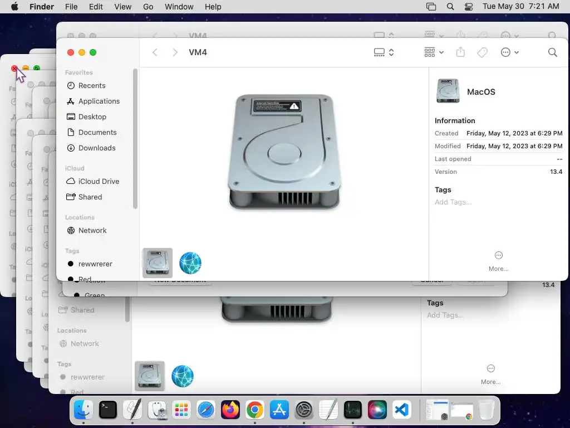Open Launchpad from the Dock
570x428 pixels.
(x=181, y=410)
